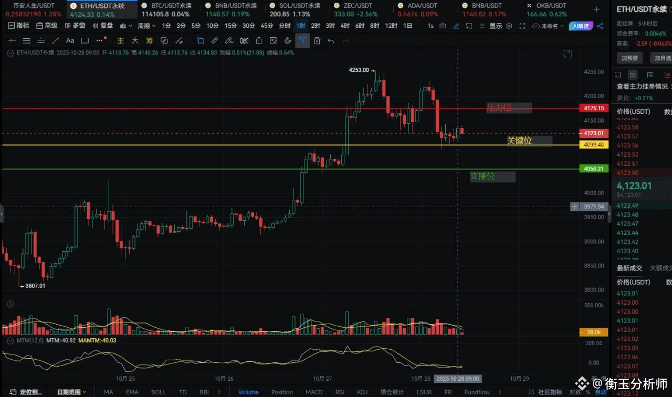Select the parallel lines drawing tool
The width and height of the screenshot is (672, 397).
coord(26,40)
